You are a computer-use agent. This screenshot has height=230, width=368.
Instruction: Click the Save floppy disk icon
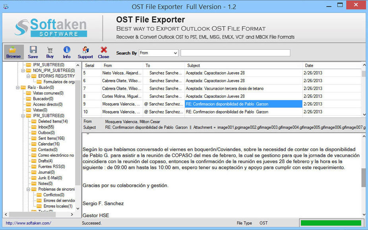pos(33,50)
